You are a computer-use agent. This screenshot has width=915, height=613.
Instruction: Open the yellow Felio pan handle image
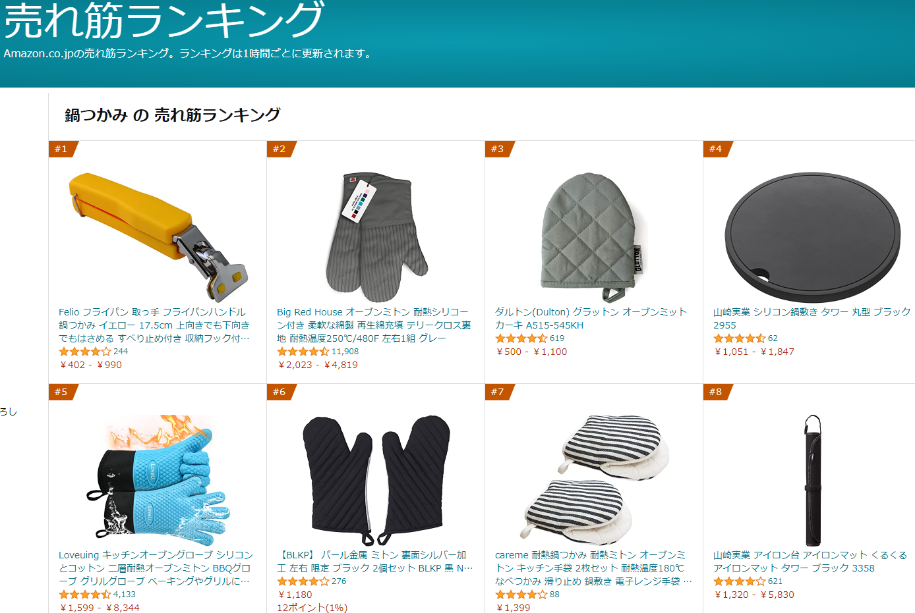coord(158,237)
